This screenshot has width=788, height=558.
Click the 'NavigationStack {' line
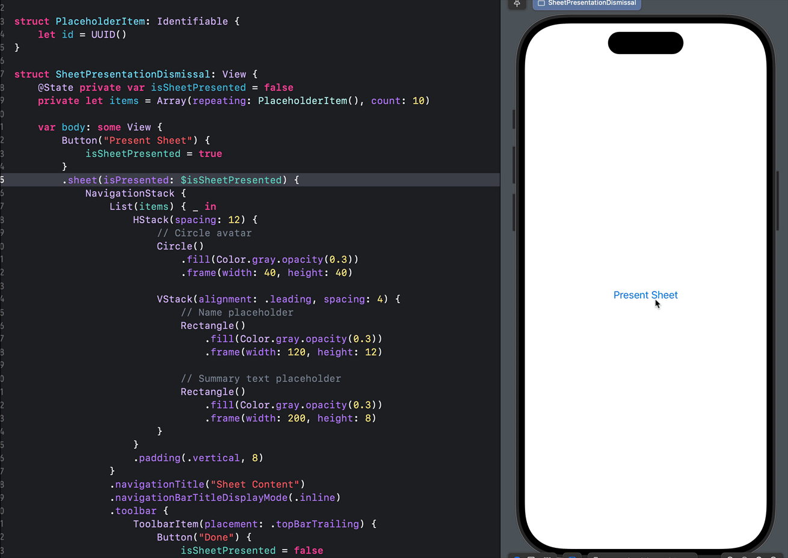(136, 193)
